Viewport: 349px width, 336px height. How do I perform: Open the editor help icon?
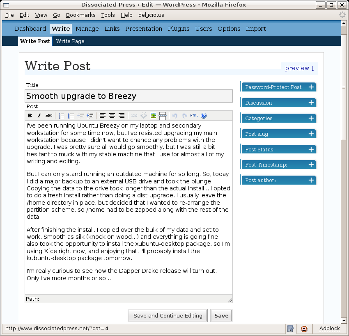coord(204,116)
